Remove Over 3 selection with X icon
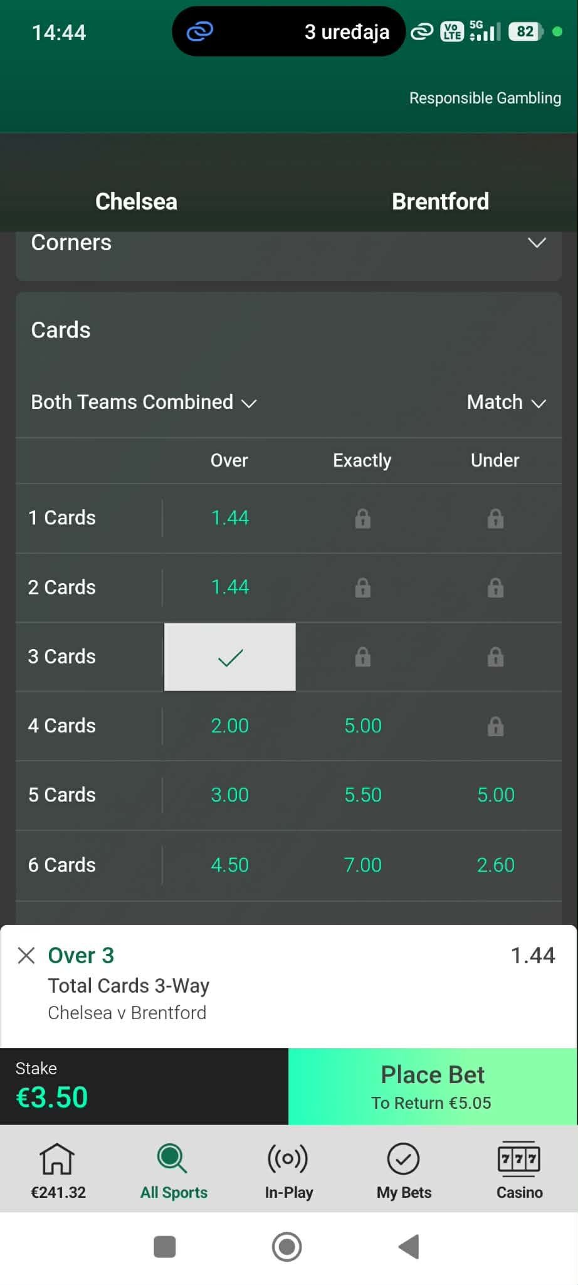This screenshot has width=578, height=1285. coord(26,955)
